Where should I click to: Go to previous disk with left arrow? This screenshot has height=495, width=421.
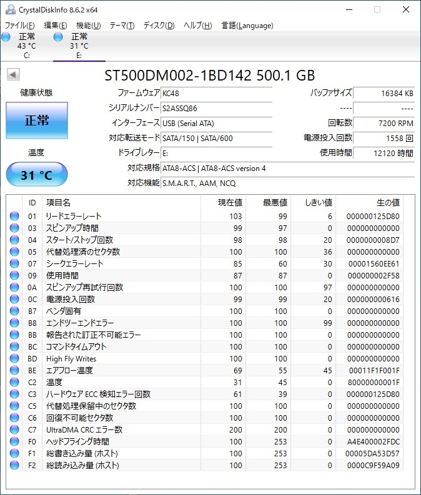point(13,75)
